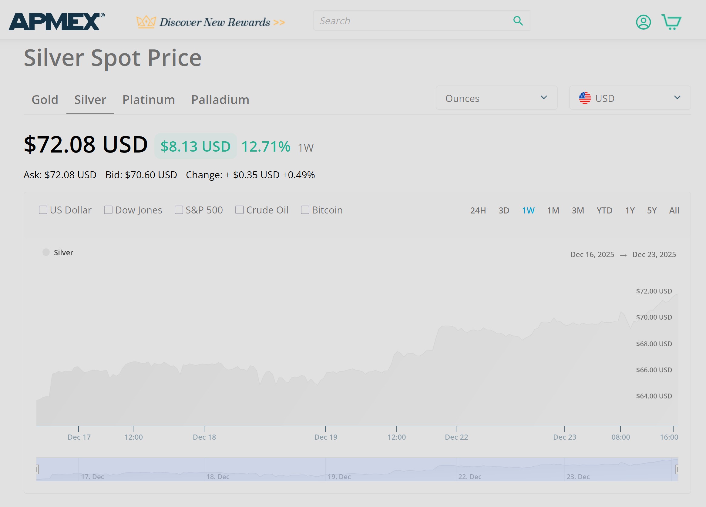Open the shopping cart icon
Screen dimensions: 706x507
pos(671,22)
